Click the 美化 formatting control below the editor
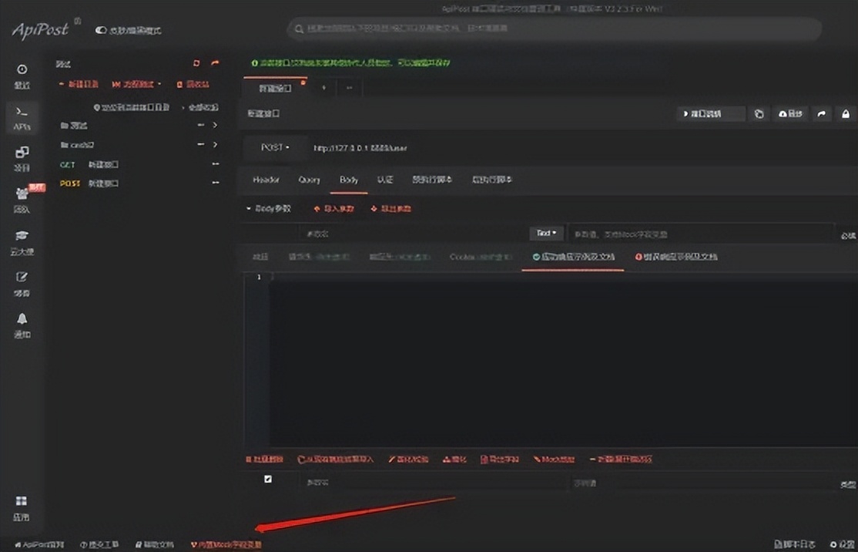The height and width of the screenshot is (552, 858). (x=454, y=459)
